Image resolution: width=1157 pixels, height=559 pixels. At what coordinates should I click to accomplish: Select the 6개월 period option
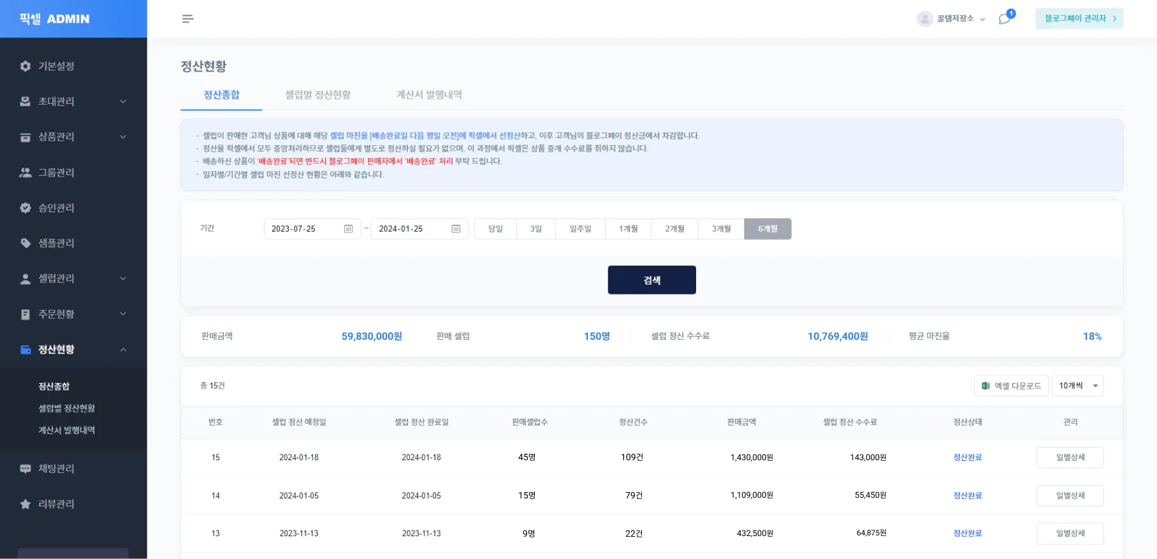pos(768,229)
